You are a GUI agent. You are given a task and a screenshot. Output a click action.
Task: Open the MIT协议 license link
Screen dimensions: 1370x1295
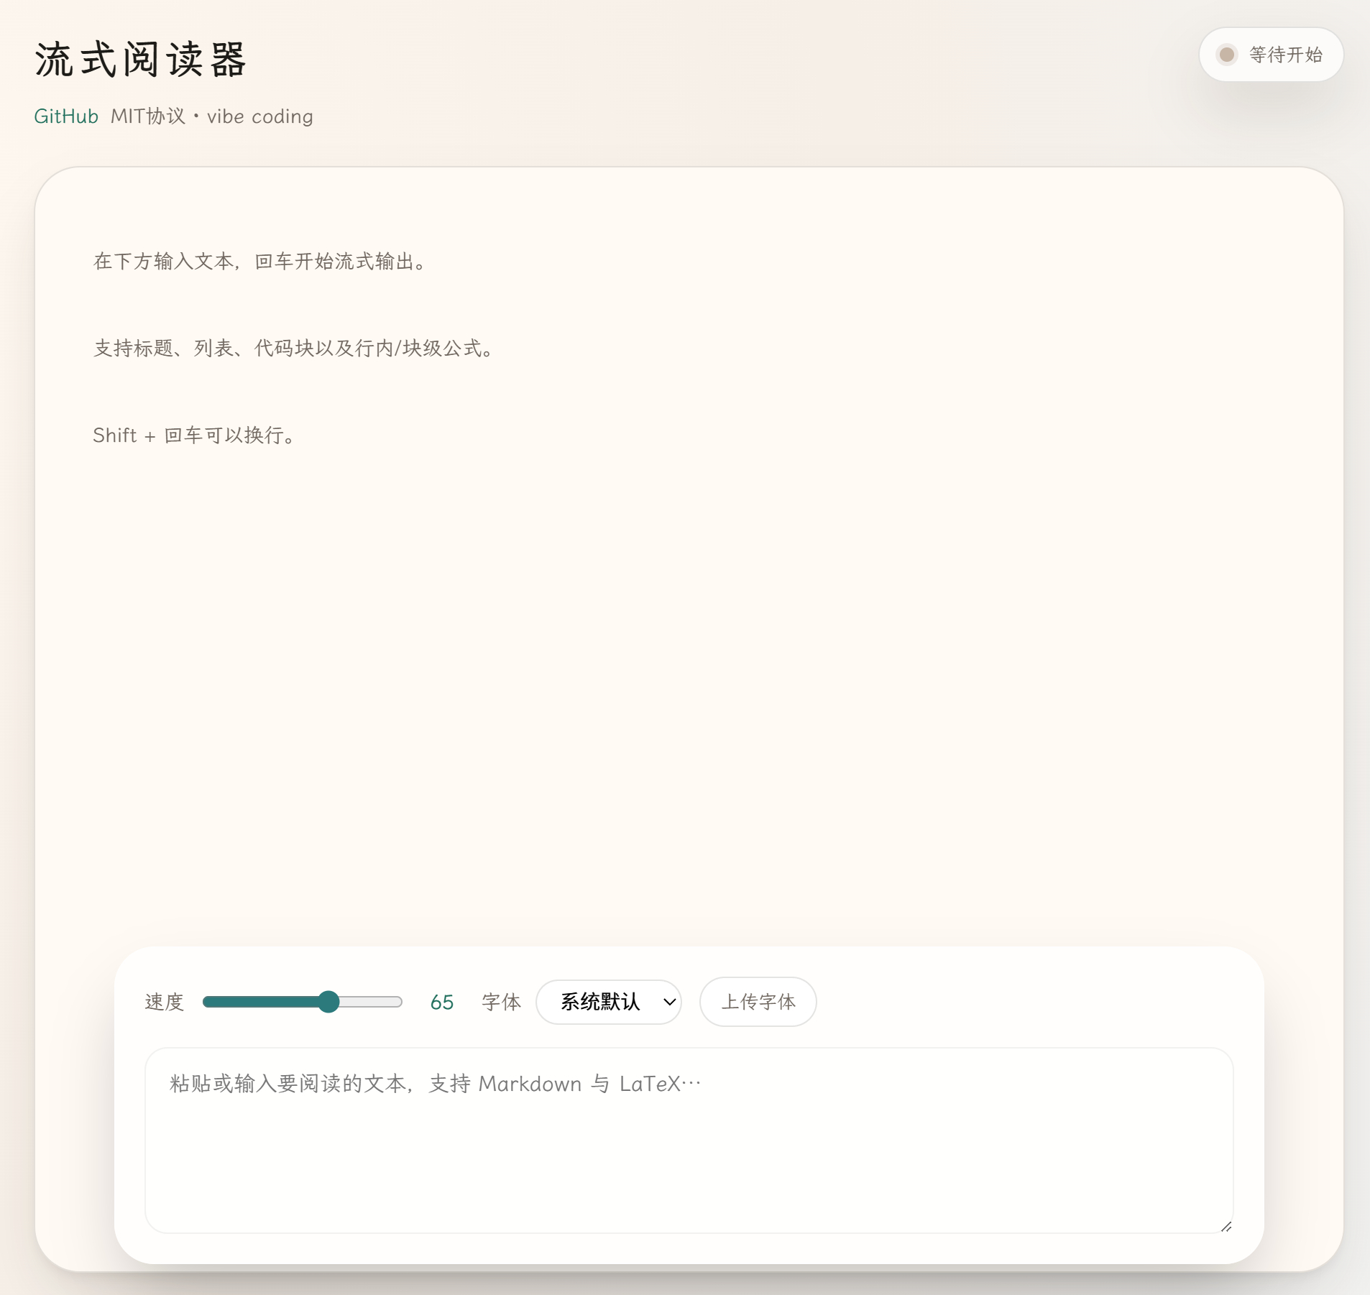(149, 116)
